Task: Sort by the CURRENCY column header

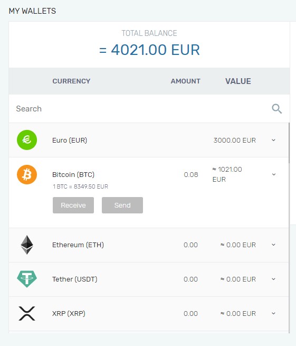Action: [x=71, y=81]
